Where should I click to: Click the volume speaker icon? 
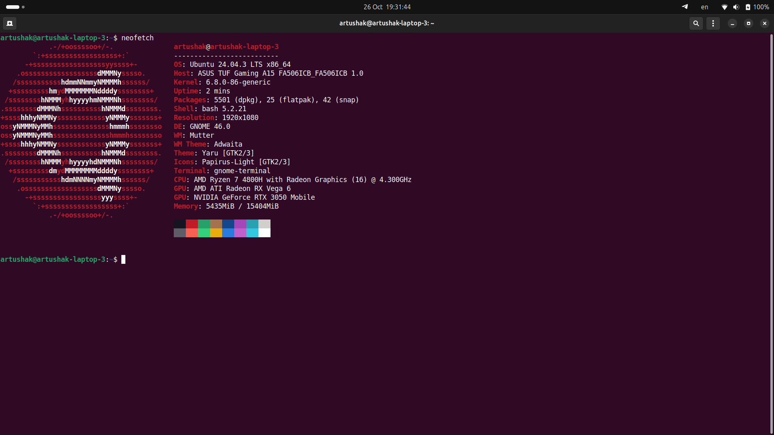pos(736,7)
